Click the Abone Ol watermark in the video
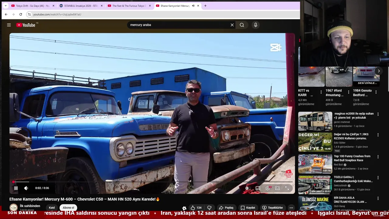Image resolution: width=389 pixels, height=219 pixels. 288,174
